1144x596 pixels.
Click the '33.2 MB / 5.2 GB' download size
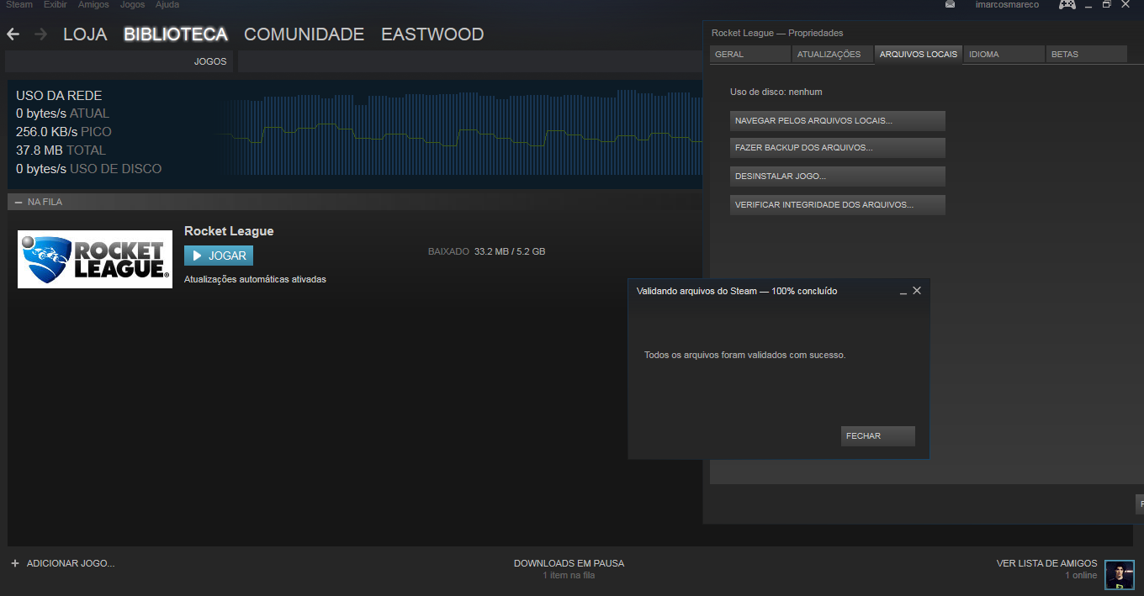(510, 251)
